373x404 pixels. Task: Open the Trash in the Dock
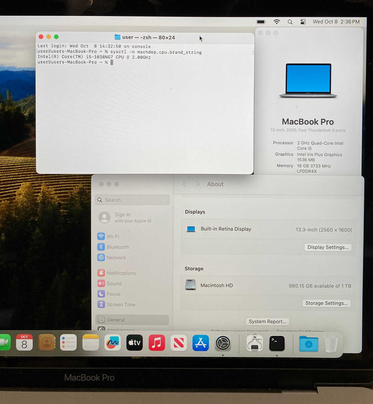point(331,344)
